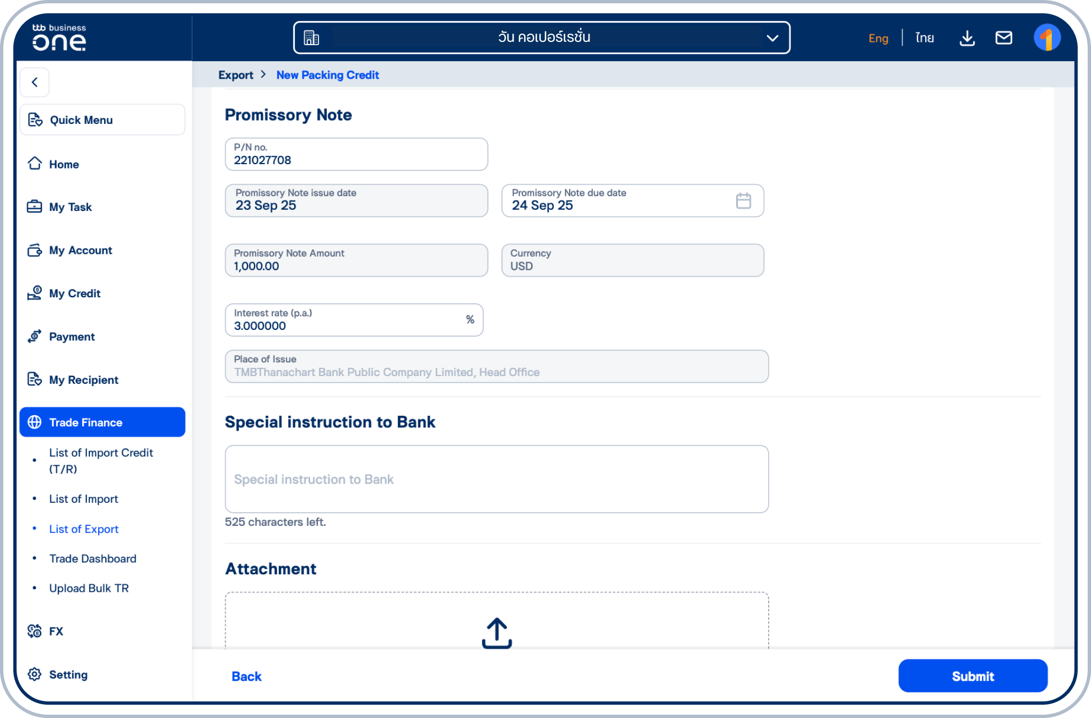Screen dimensions: 1091x718
Task: Click the Back link
Action: point(246,676)
